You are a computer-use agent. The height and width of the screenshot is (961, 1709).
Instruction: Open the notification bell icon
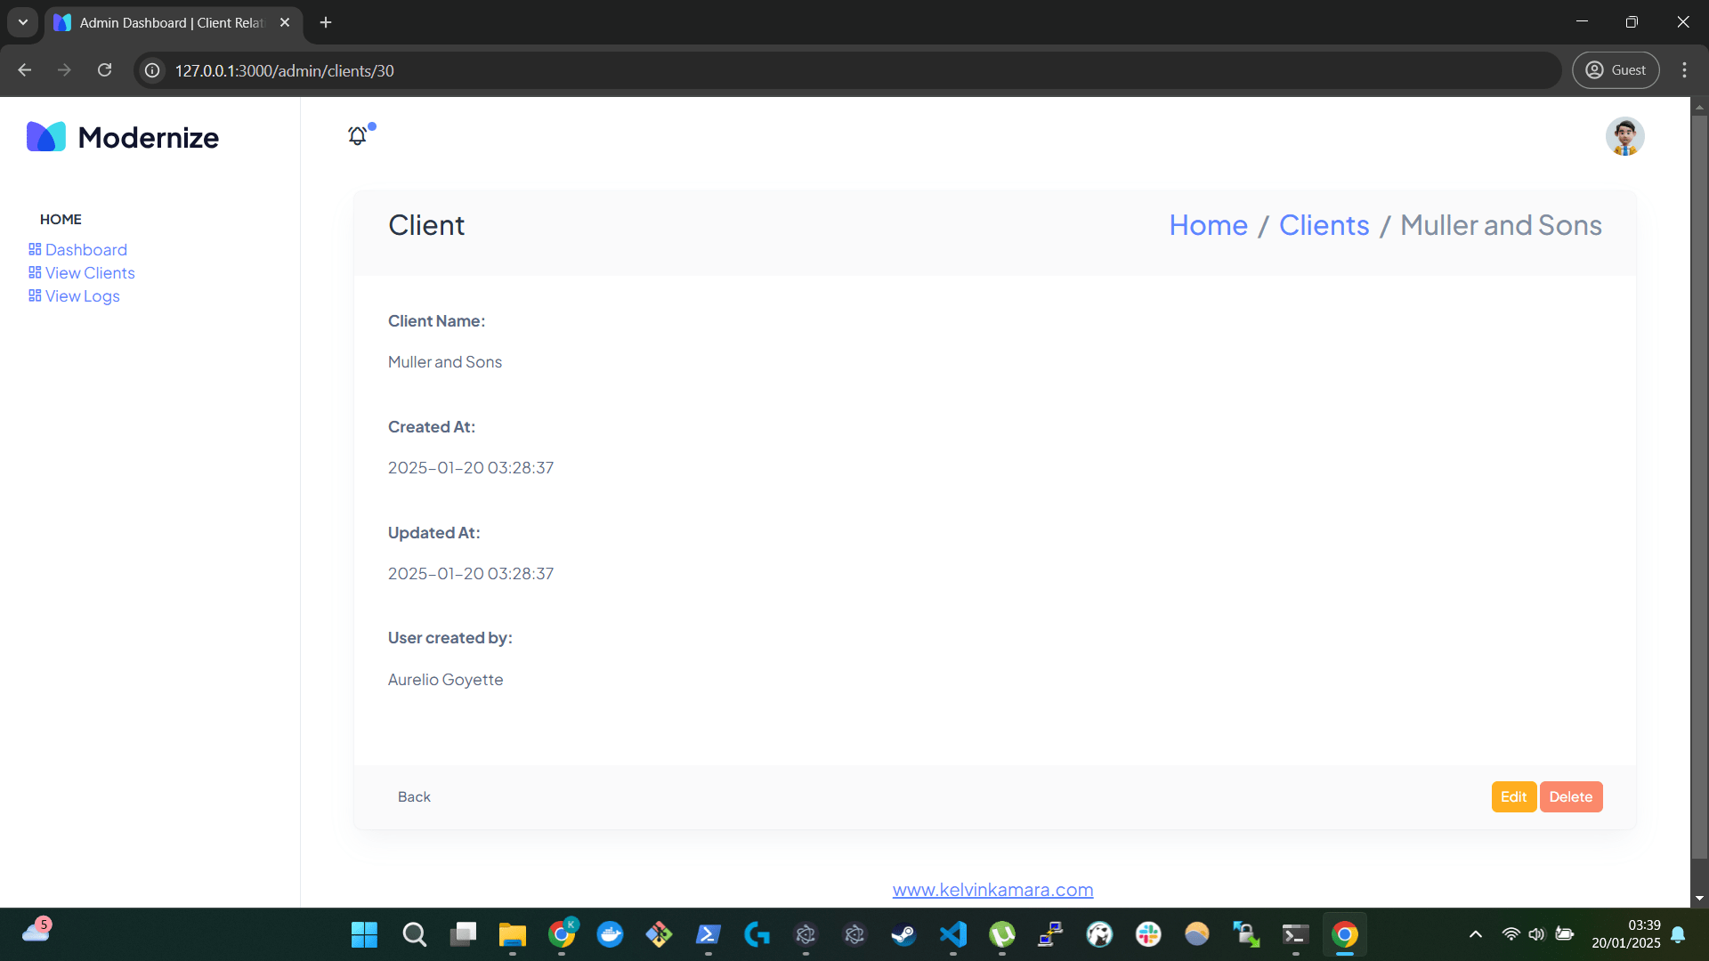pyautogui.click(x=358, y=135)
